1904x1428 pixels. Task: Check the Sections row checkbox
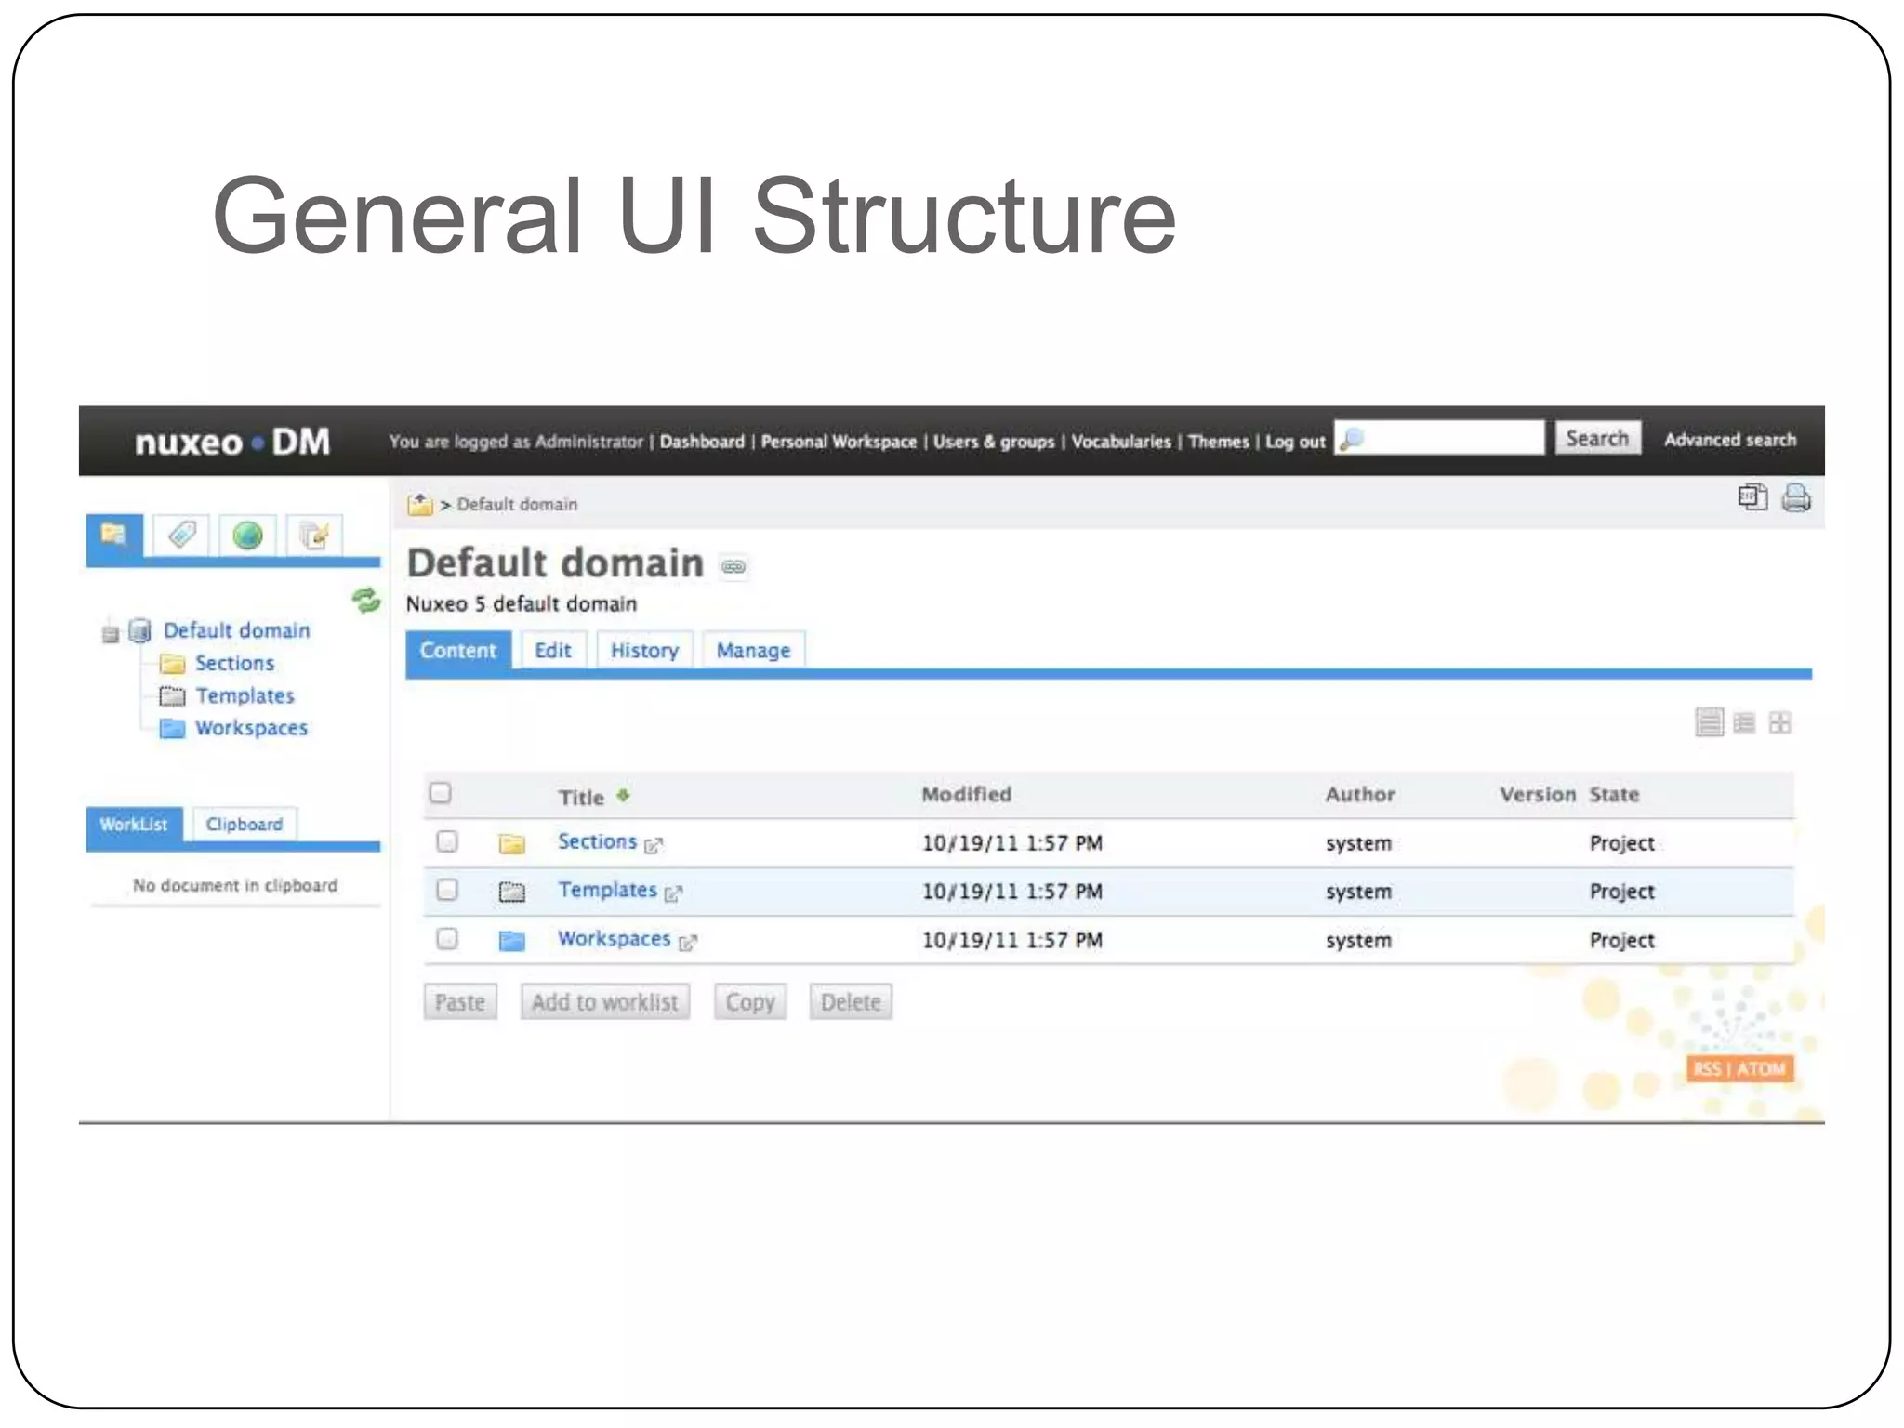point(447,841)
